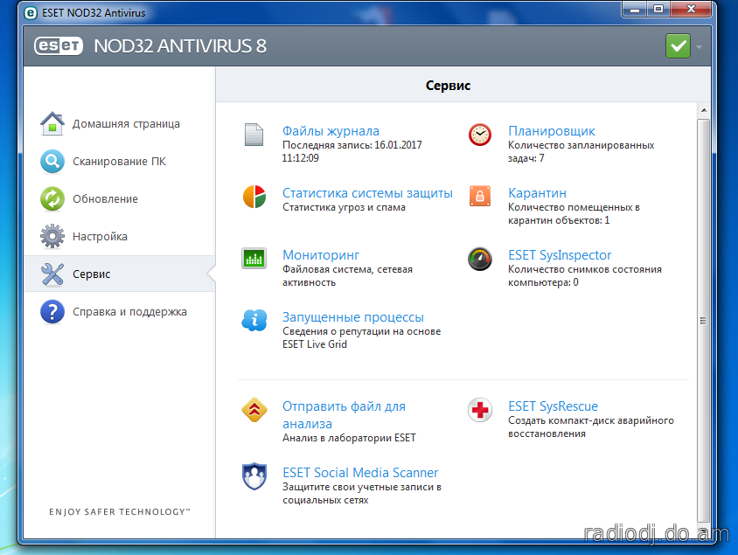Click the text 'Количество запланированных задач: 7'
The height and width of the screenshot is (555, 738).
[581, 151]
